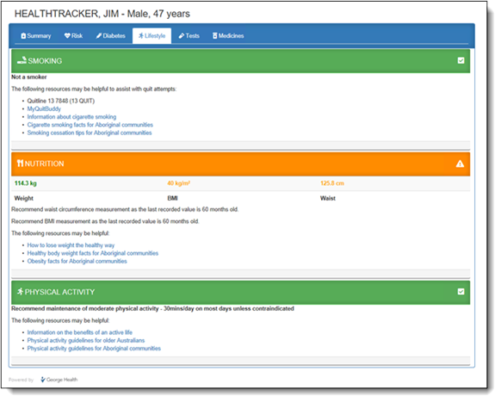Go to the Tests tab
Viewport: 501px width, 402px height.
[x=189, y=36]
